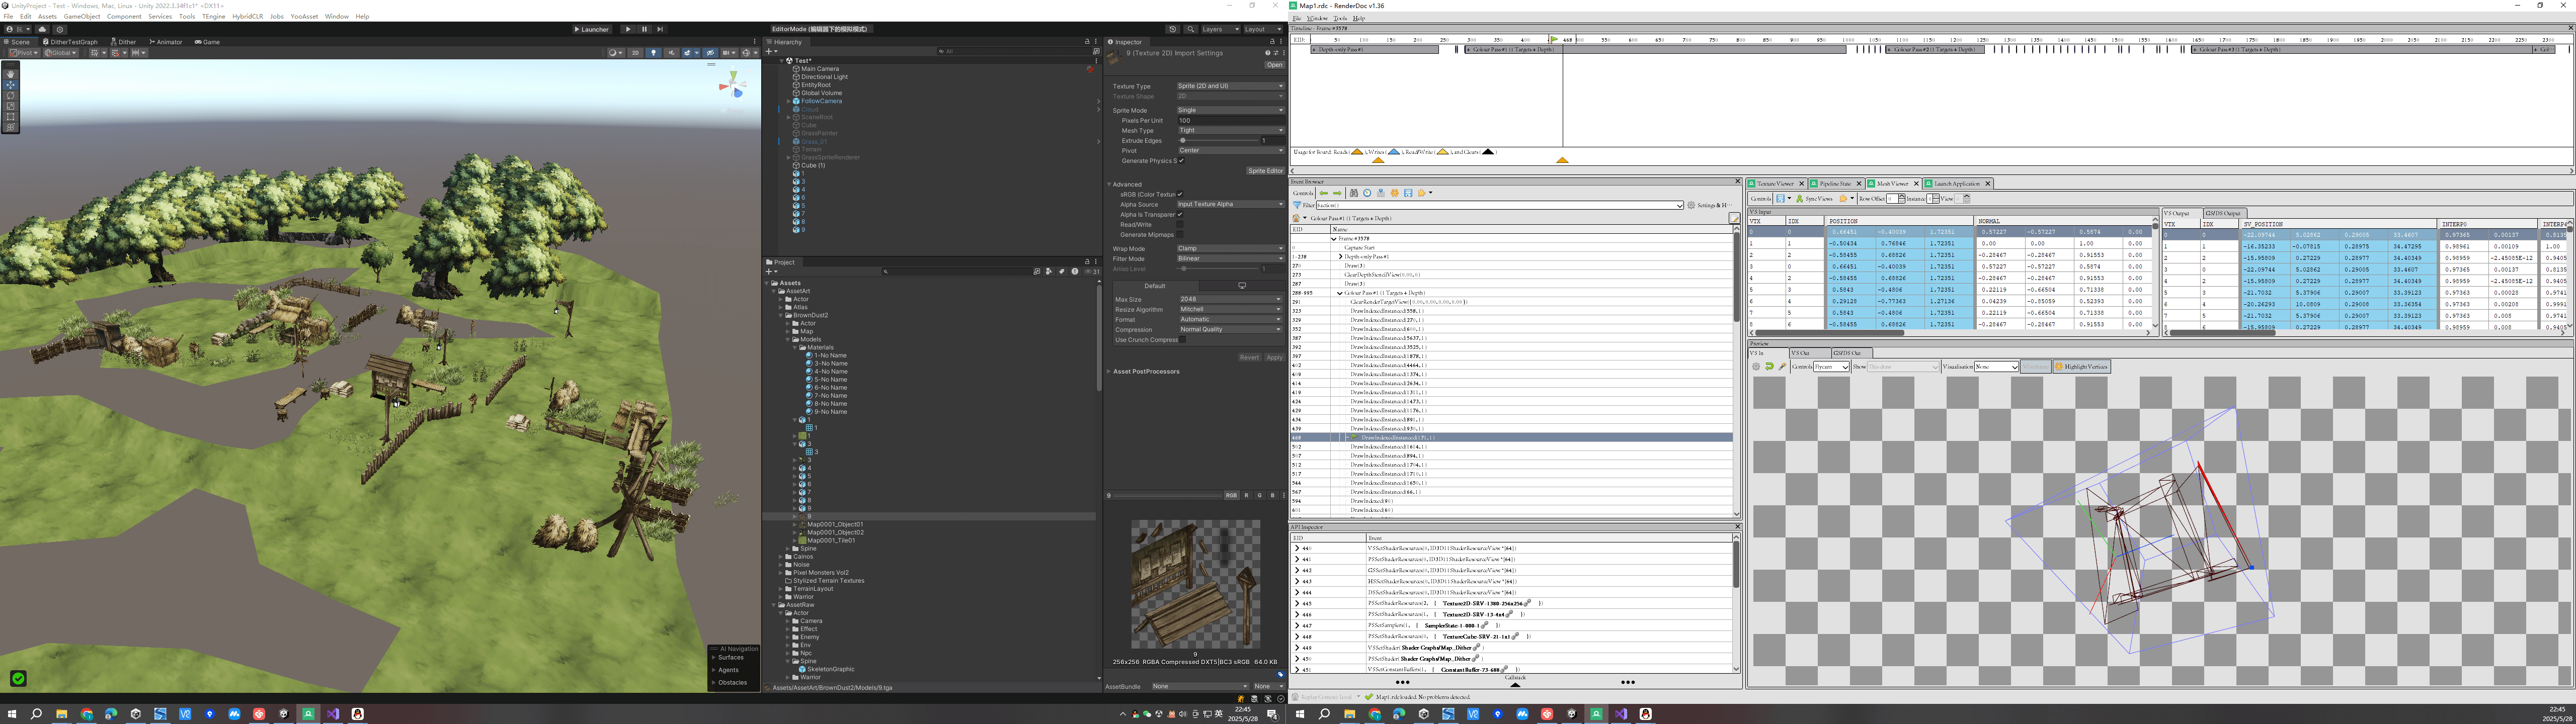Viewport: 2576px width, 724px height.
Task: Select the Hand view tool in Unity
Action: tap(11, 74)
